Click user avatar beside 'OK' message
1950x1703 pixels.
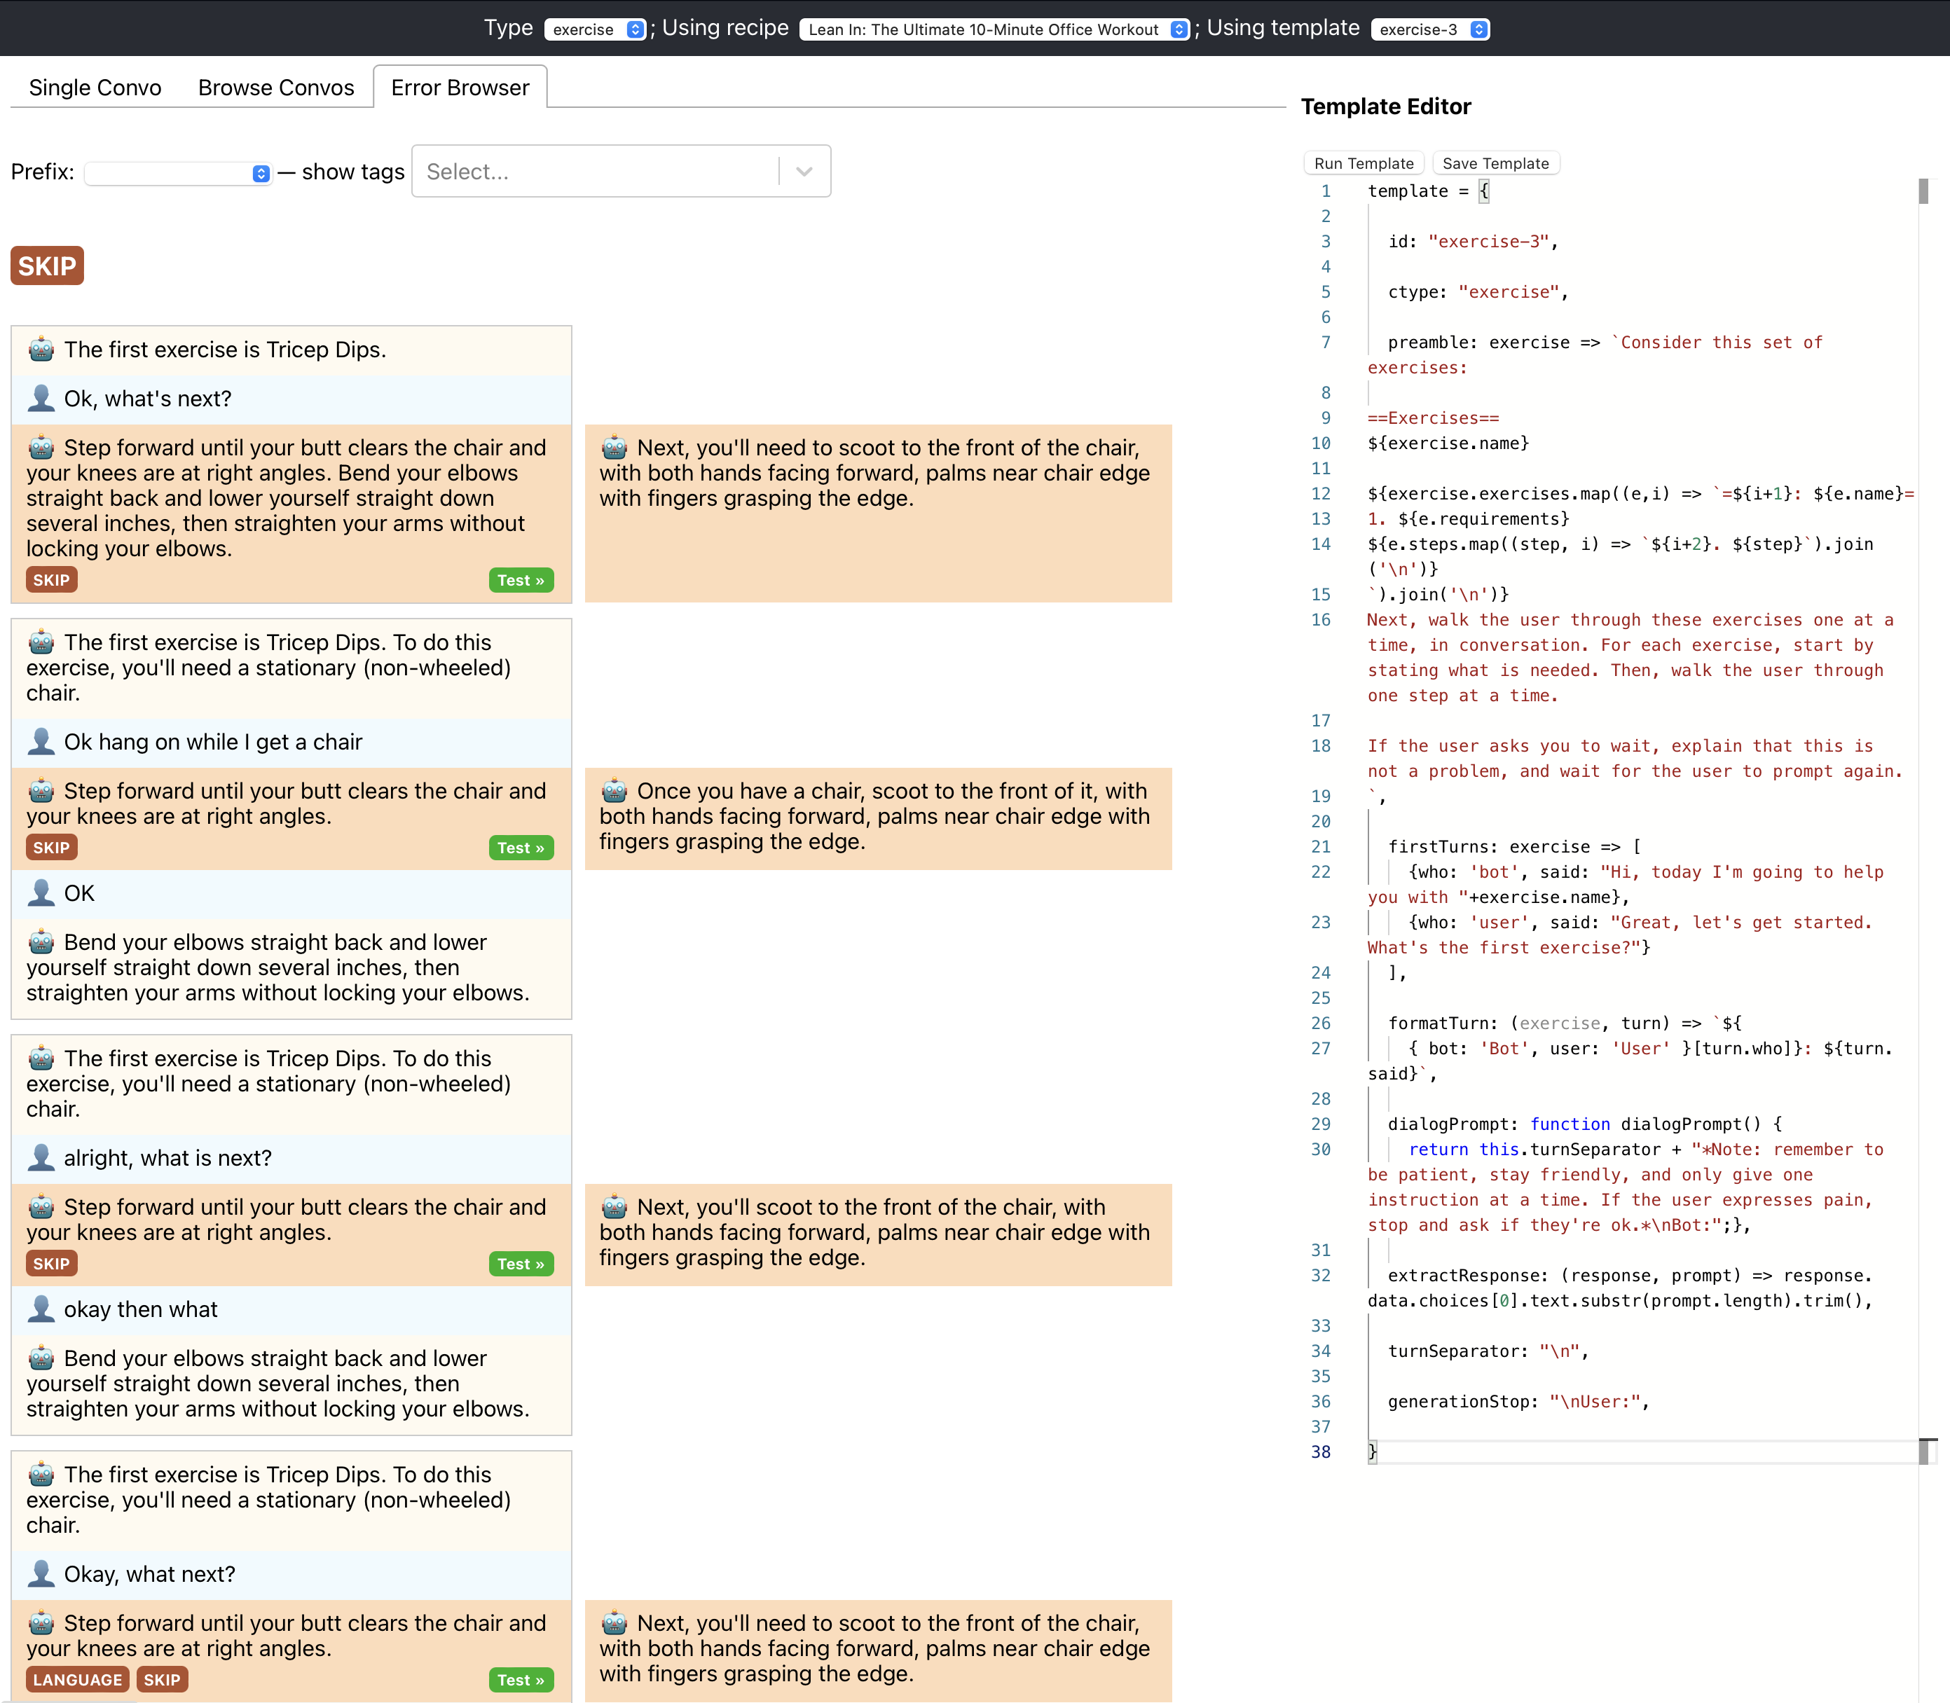(x=41, y=893)
